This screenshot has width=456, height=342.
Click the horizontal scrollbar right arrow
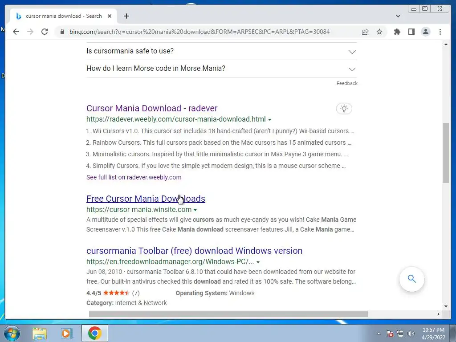coord(439,314)
